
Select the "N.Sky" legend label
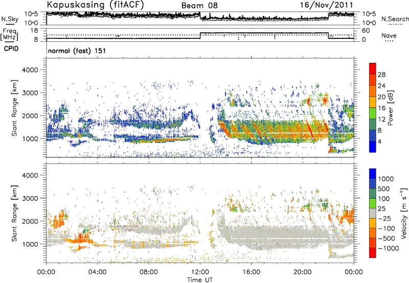[x=10, y=19]
